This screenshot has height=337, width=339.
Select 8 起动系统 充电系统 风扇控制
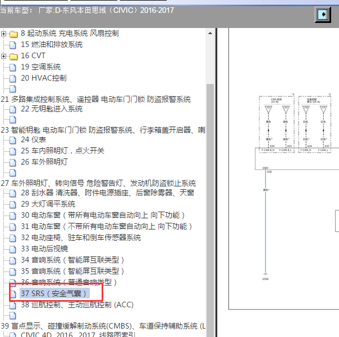click(x=70, y=34)
